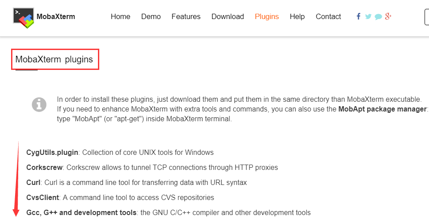
Task: Open the Demo menu item
Action: pyautogui.click(x=151, y=17)
